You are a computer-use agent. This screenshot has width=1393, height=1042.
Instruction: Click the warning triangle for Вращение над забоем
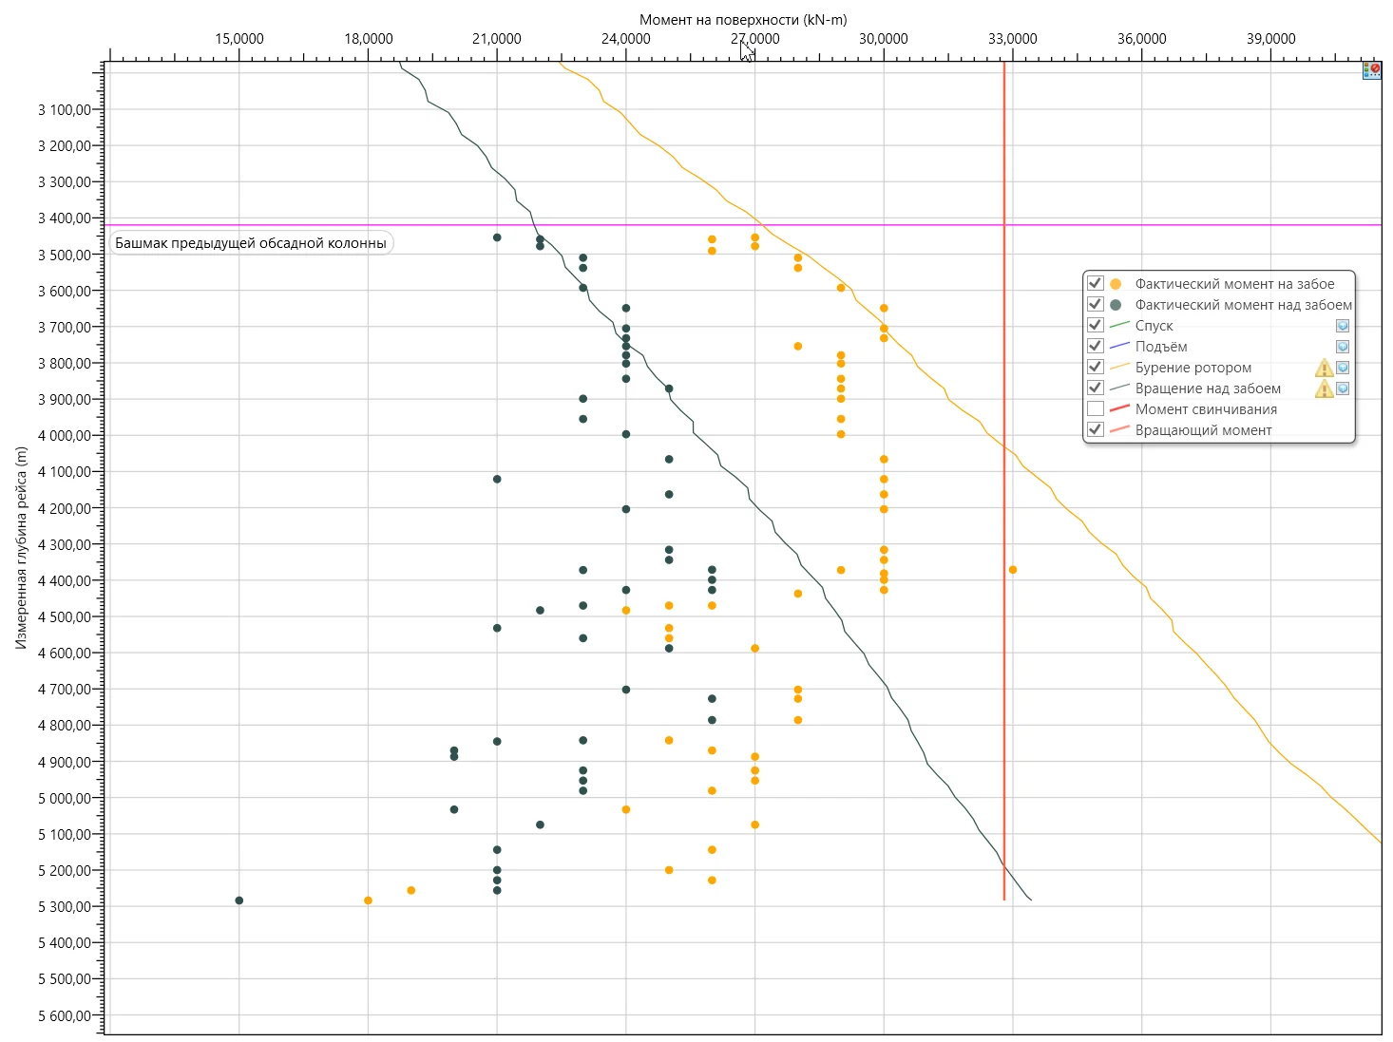[1324, 388]
